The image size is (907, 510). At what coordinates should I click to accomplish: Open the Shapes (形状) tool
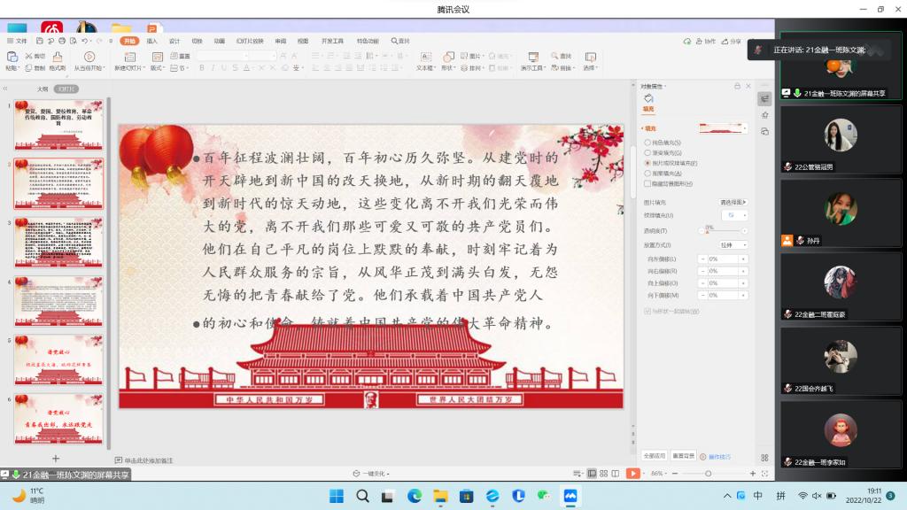(447, 58)
